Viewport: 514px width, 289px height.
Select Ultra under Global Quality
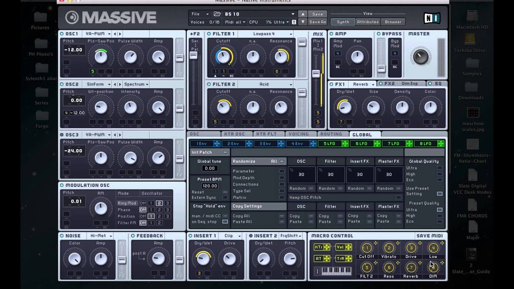439,168
